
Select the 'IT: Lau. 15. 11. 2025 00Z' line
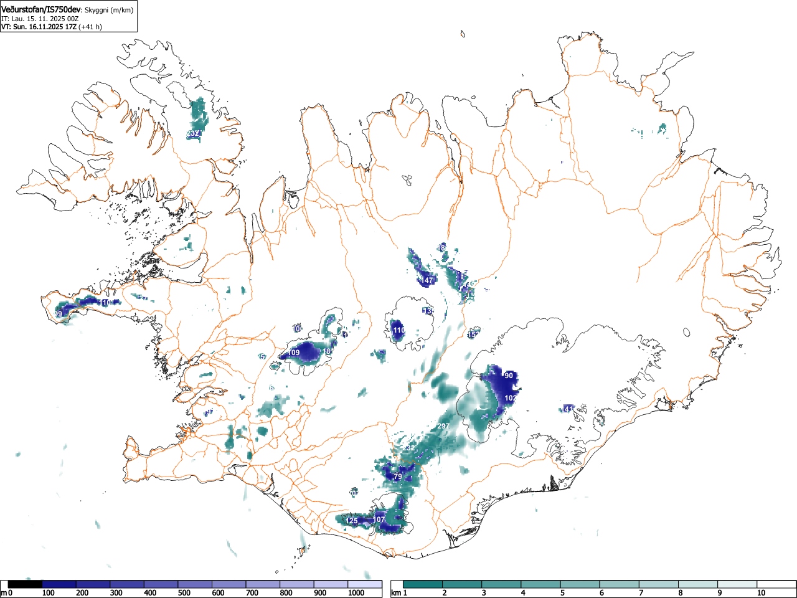pos(40,19)
